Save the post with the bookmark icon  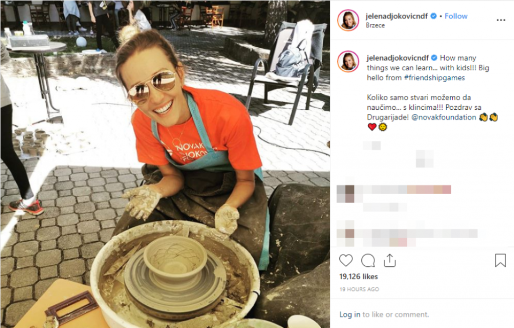(500, 260)
